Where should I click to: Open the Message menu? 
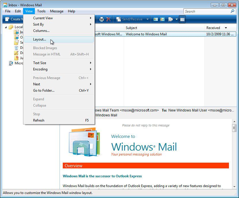tap(57, 11)
